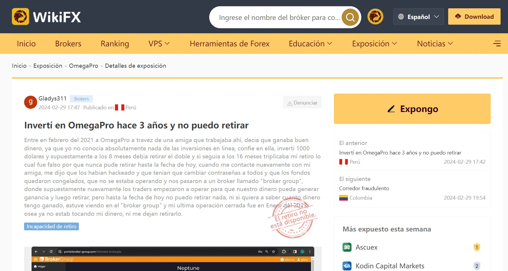Open the Ranking nav item
508x271 pixels.
coord(115,44)
